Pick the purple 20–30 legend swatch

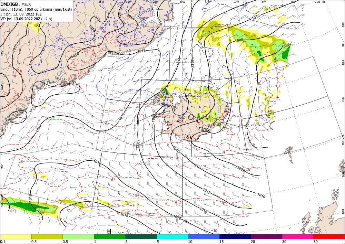click(266, 236)
